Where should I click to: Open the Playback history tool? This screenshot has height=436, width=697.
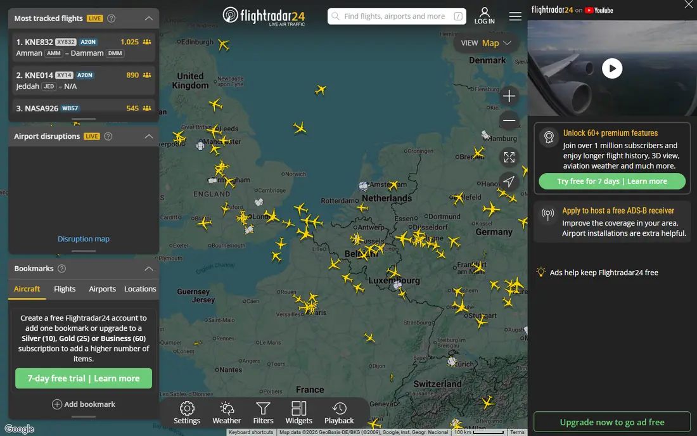(x=339, y=413)
